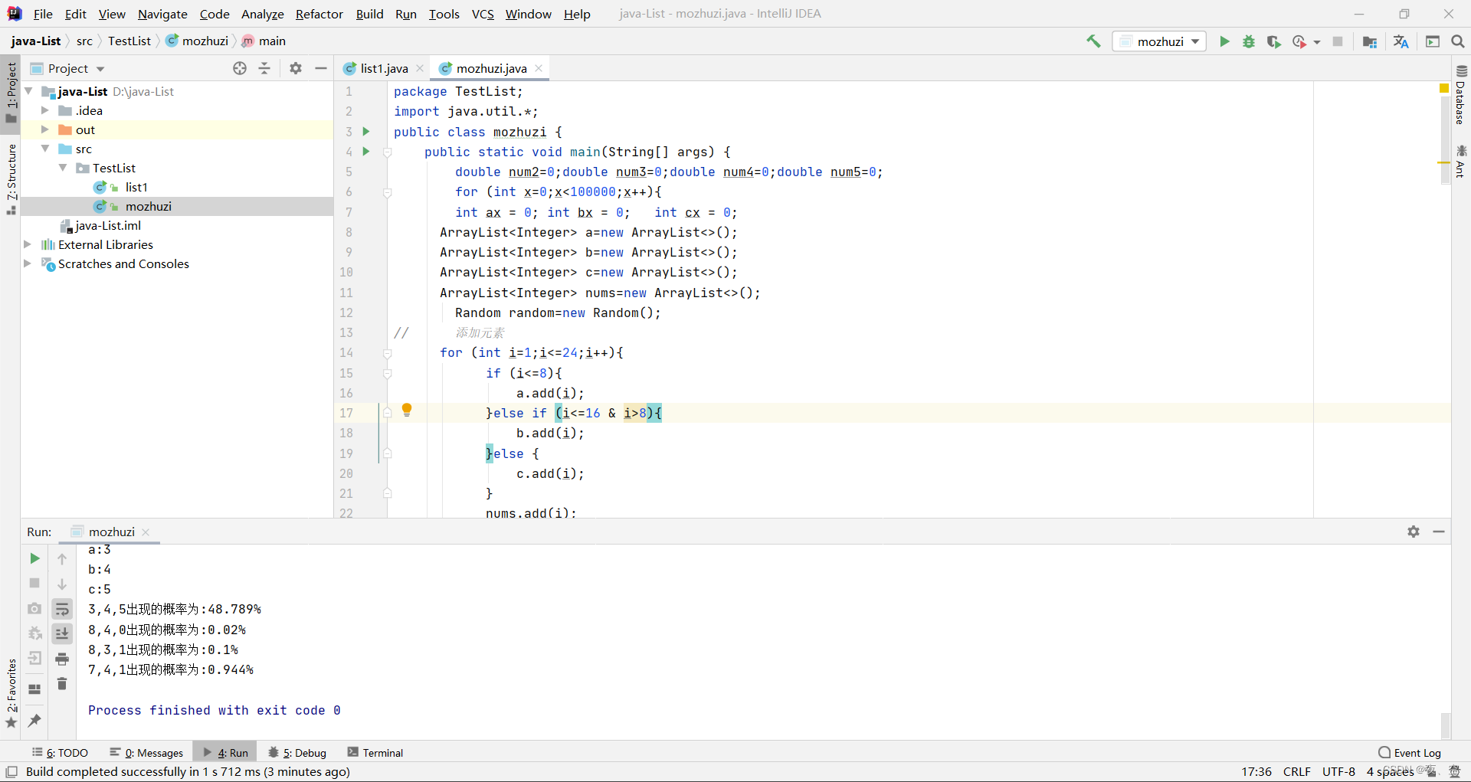Expand the .idea folder
This screenshot has height=782, width=1471.
[x=44, y=110]
